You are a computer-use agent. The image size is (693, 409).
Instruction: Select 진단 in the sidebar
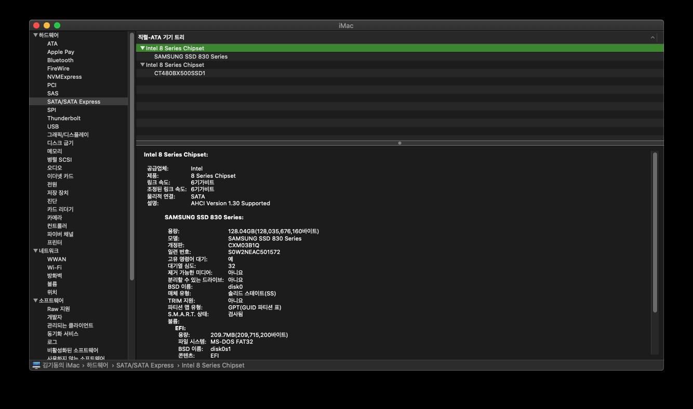point(52,201)
